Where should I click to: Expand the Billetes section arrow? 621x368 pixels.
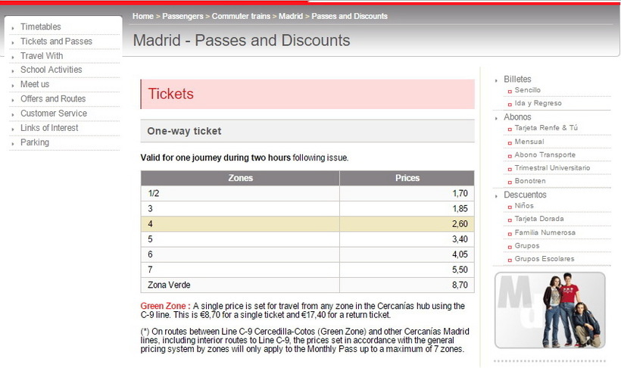[x=496, y=80]
